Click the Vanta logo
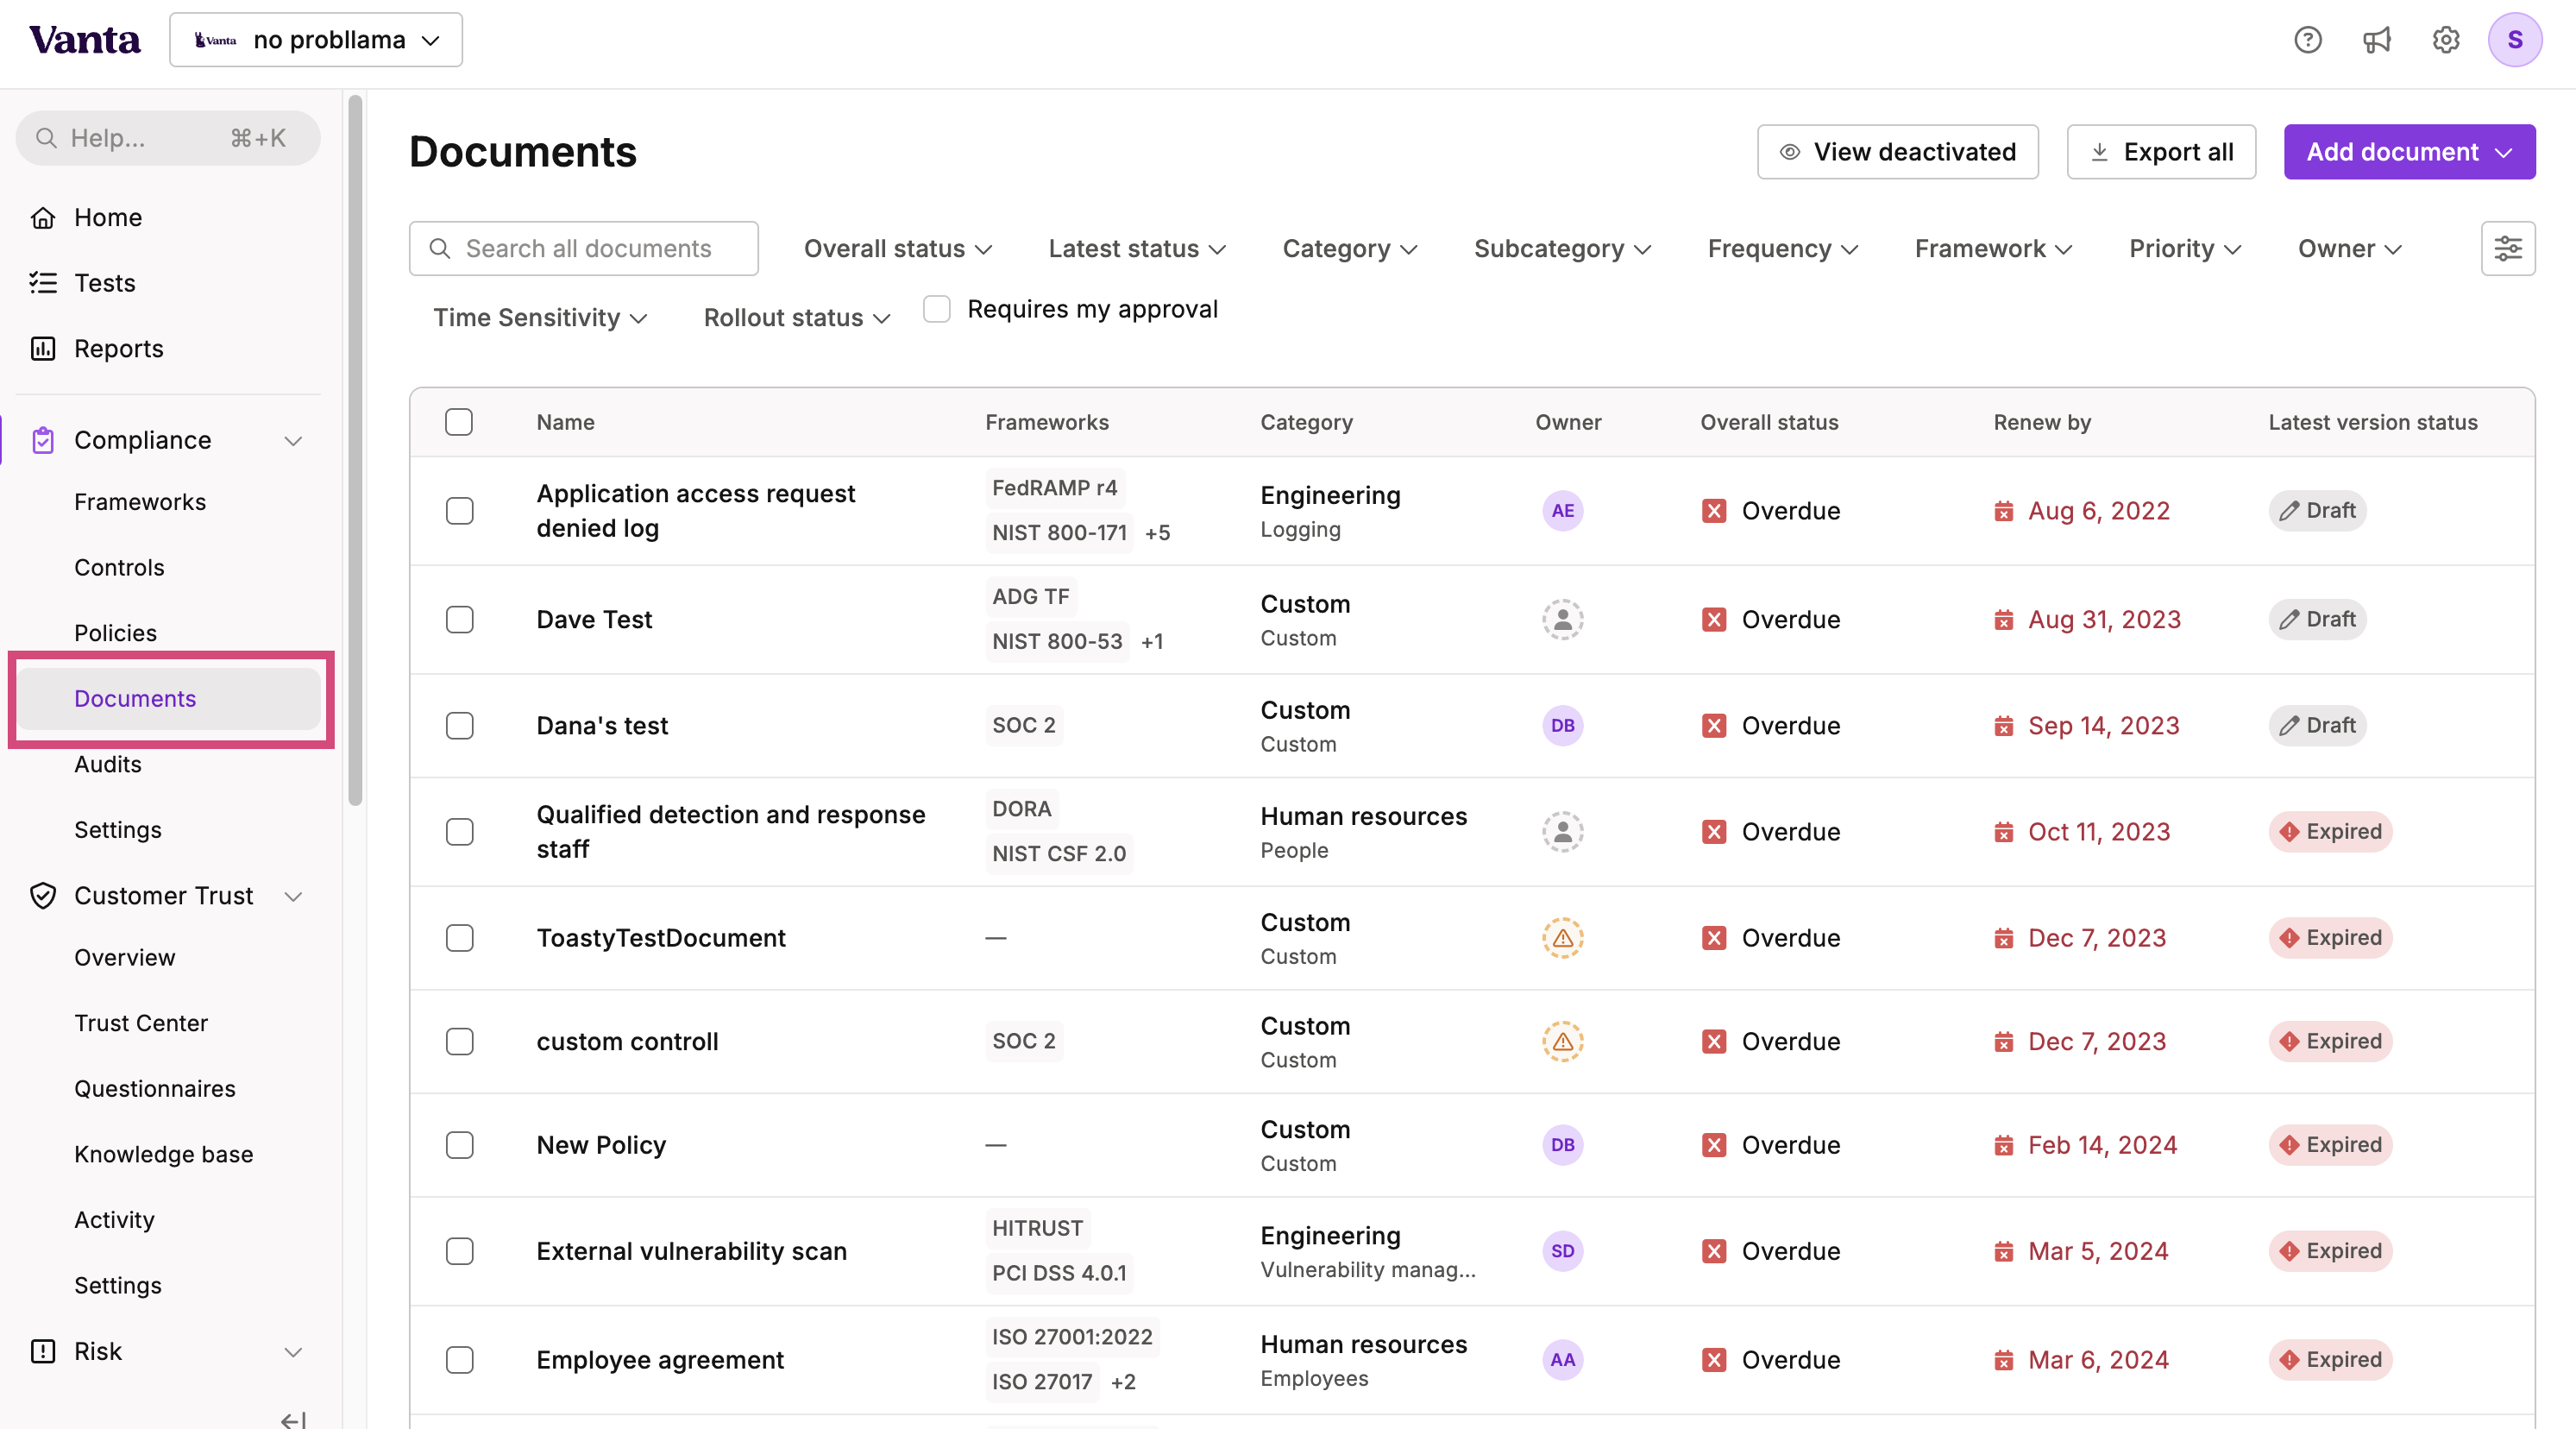This screenshot has width=2576, height=1429. 85,40
